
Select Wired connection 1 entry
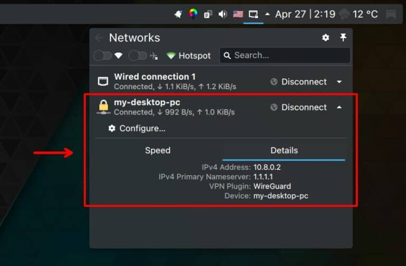click(x=221, y=81)
